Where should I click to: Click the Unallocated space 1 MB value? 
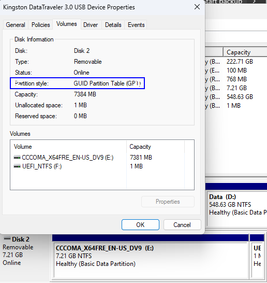[x=80, y=105]
